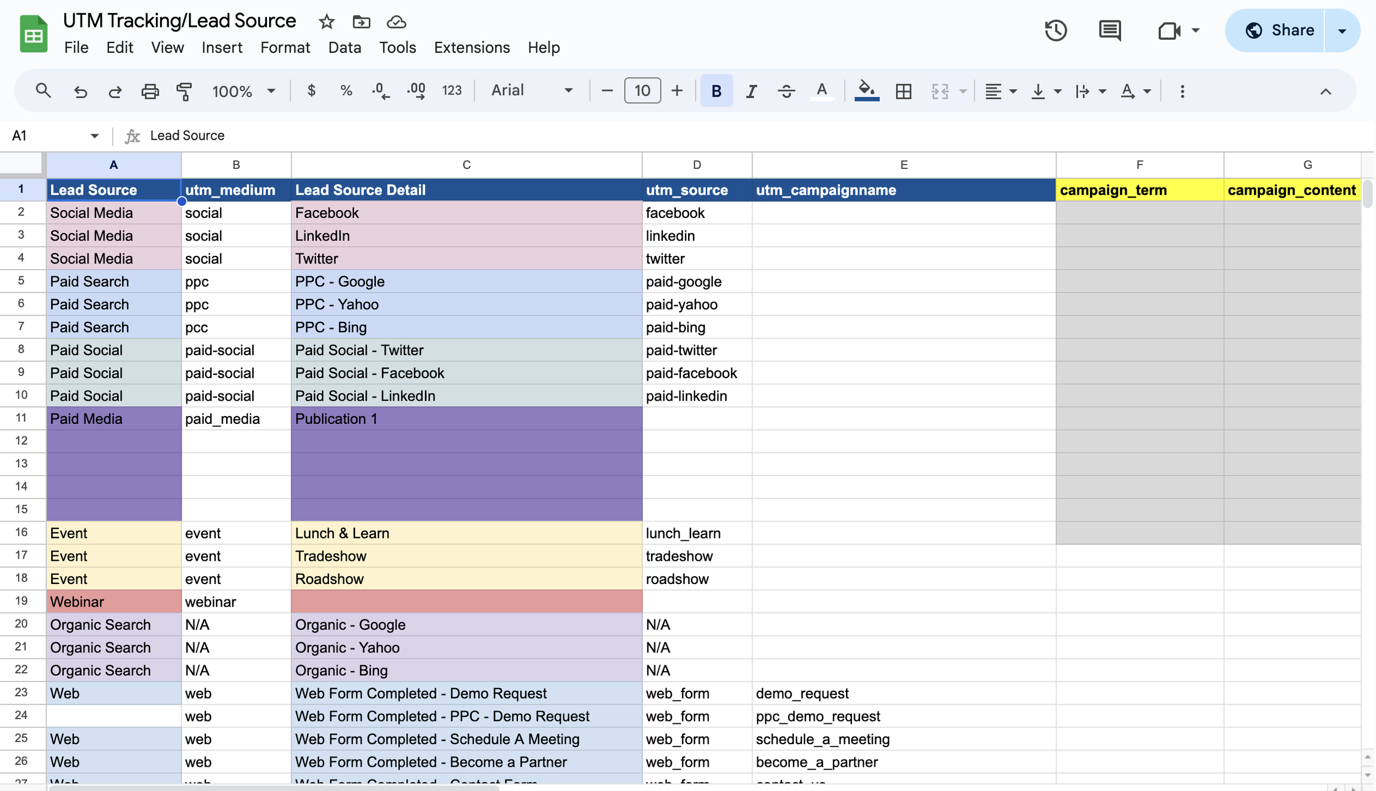Screen dimensions: 1376x791
Task: Toggle bold formatting button
Action: point(716,91)
